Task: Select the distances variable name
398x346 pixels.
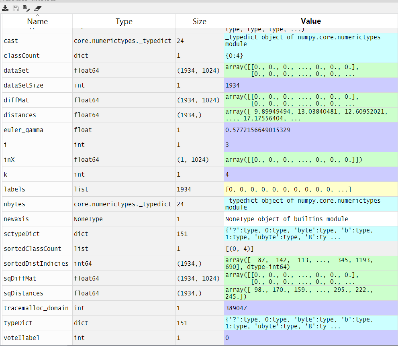Action: (x=20, y=115)
